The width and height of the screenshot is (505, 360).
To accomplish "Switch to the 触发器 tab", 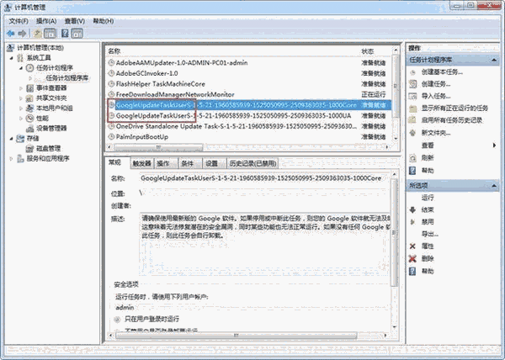I will pyautogui.click(x=141, y=163).
